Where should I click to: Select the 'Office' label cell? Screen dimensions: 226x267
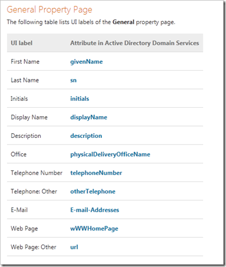click(x=19, y=154)
